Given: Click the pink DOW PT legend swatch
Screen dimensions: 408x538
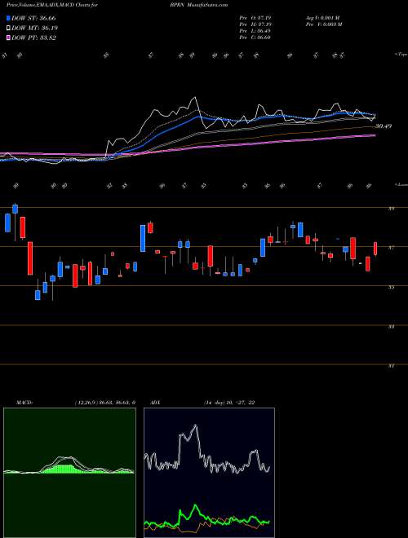Looking at the screenshot, I should (x=9, y=37).
